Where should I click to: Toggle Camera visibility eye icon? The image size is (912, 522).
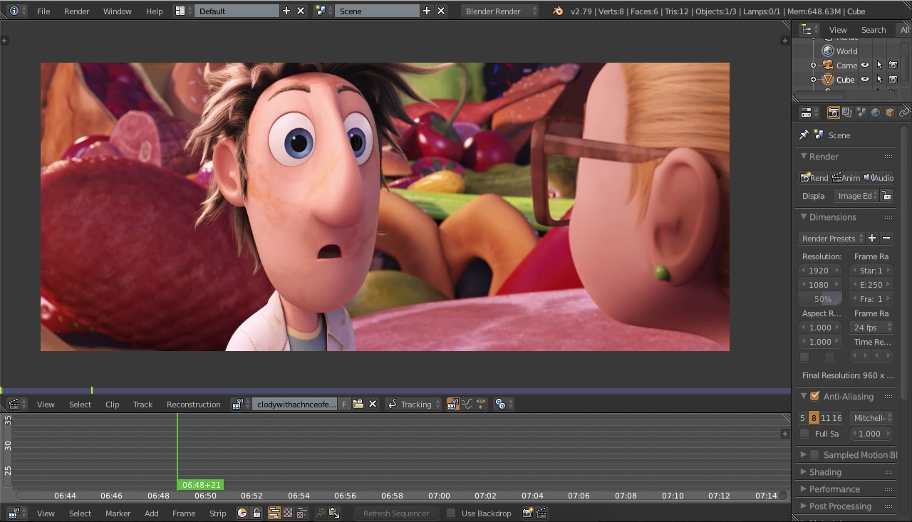[x=865, y=65]
